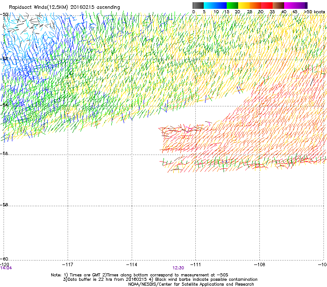Click the red 30-35 knots legend swatch

coord(267,5)
